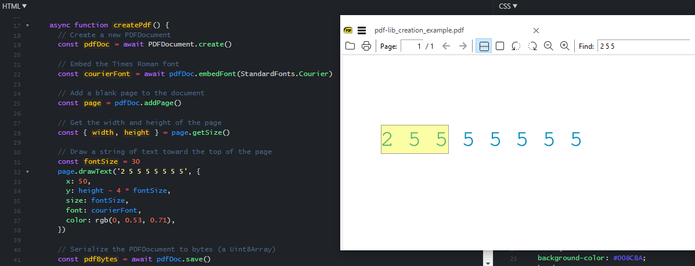The width and height of the screenshot is (695, 266).
Task: Click the Page number input field
Action: tap(412, 46)
